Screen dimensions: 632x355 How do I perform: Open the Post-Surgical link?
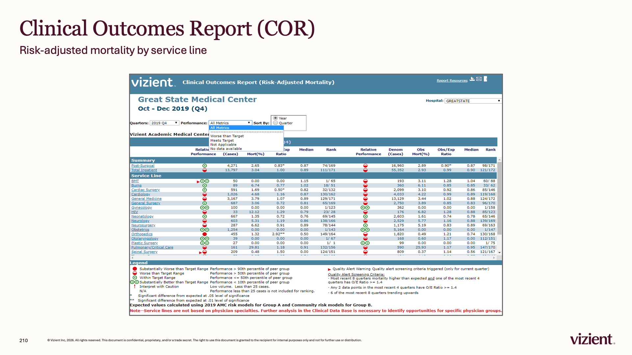143,166
